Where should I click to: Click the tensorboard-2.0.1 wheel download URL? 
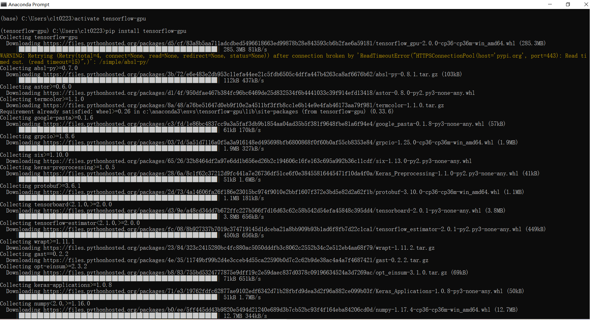pyautogui.click(x=262, y=211)
